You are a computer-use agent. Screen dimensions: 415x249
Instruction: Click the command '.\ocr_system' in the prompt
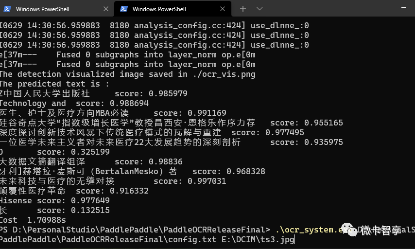click(x=304, y=230)
